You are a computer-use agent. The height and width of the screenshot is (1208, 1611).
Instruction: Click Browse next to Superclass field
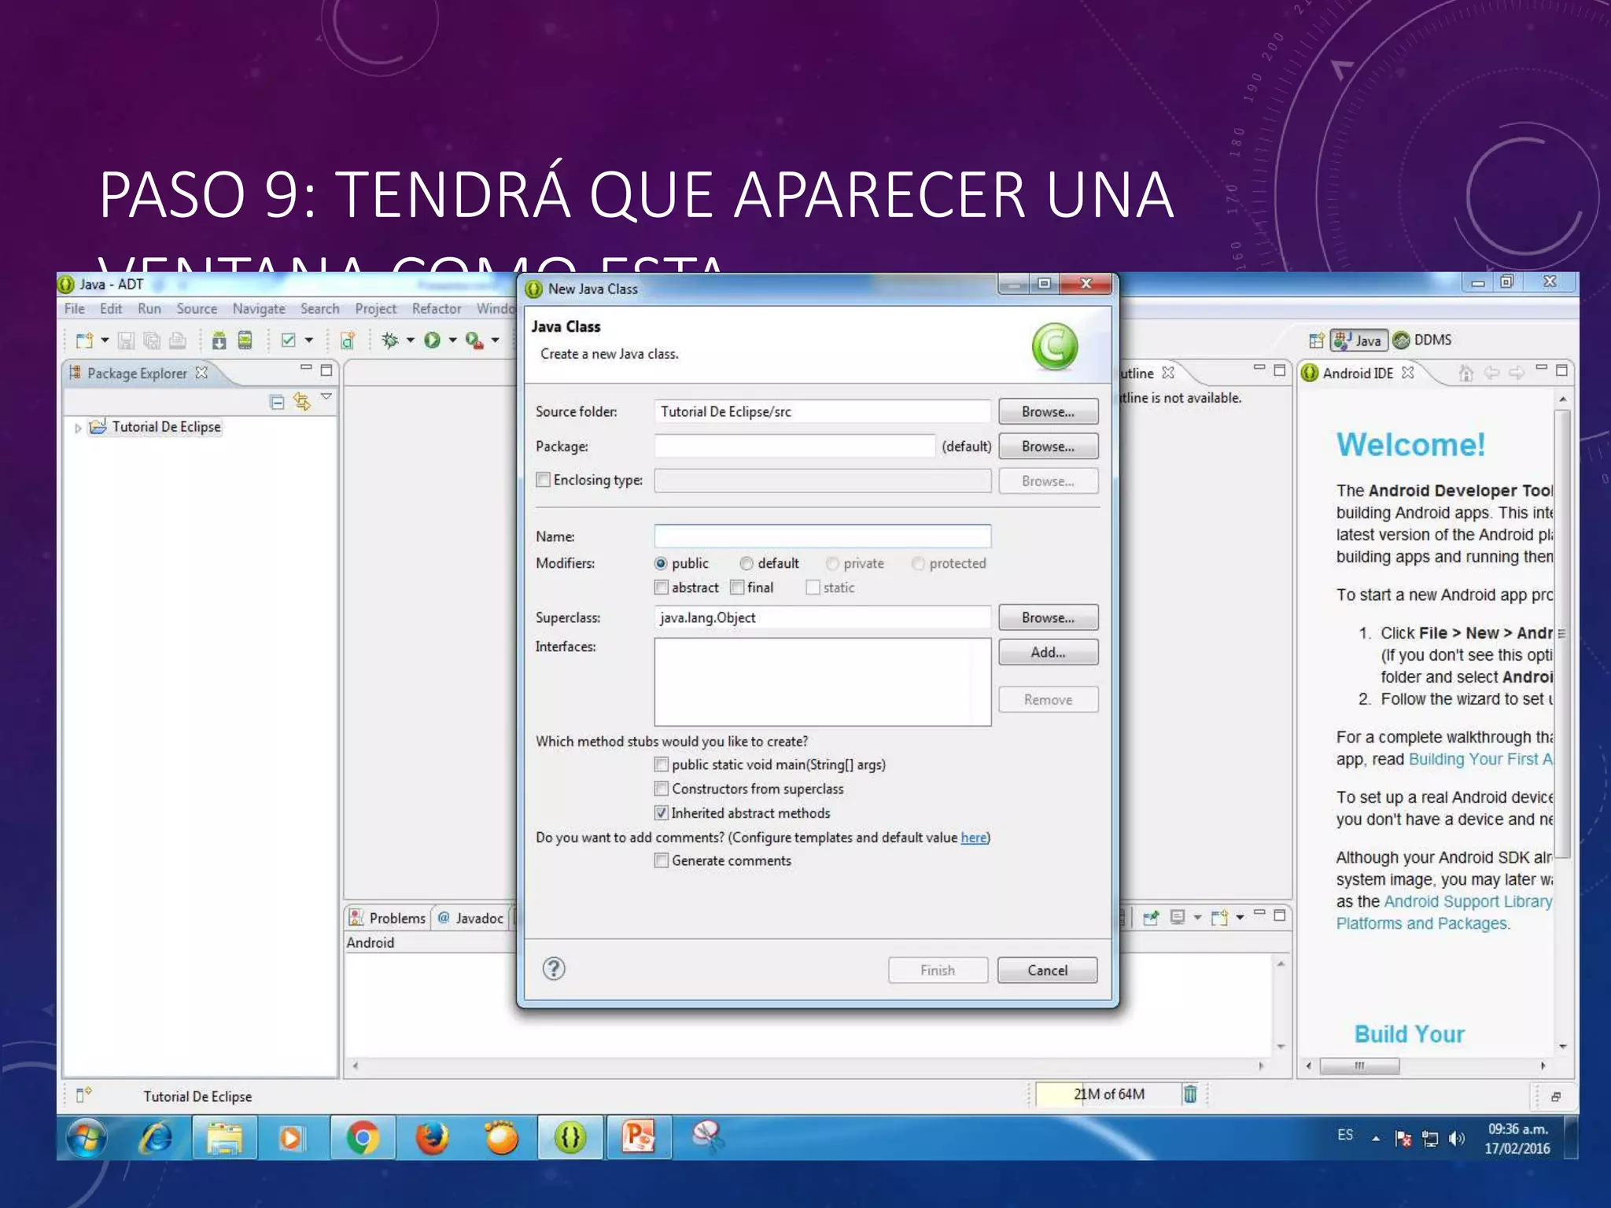(x=1048, y=617)
